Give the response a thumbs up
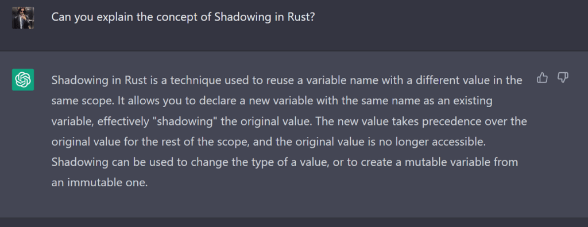Viewport: 588px width, 227px height. click(543, 78)
